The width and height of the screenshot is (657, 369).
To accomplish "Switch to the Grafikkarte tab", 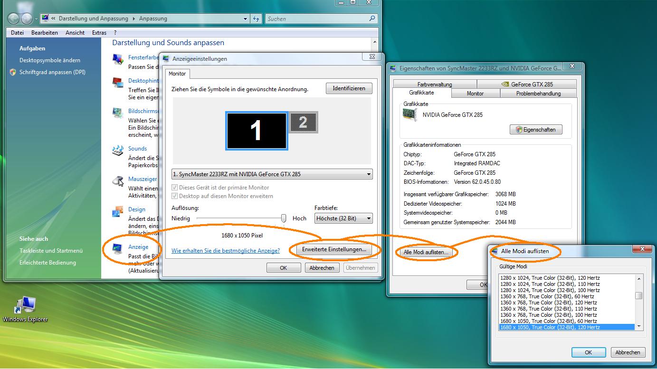I will (x=421, y=93).
